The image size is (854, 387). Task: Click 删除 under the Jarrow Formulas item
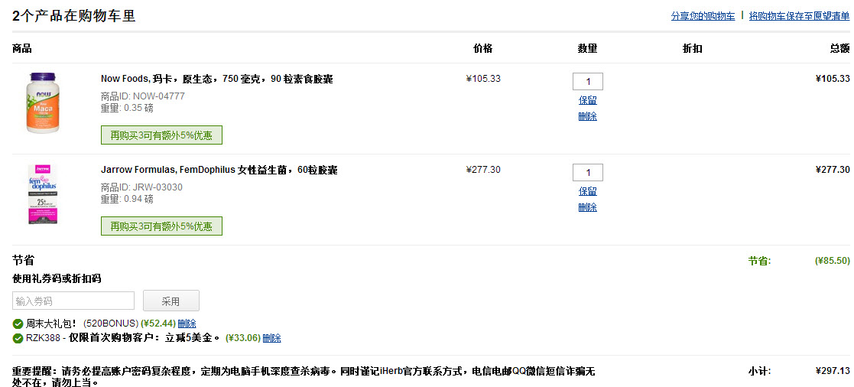pos(588,207)
